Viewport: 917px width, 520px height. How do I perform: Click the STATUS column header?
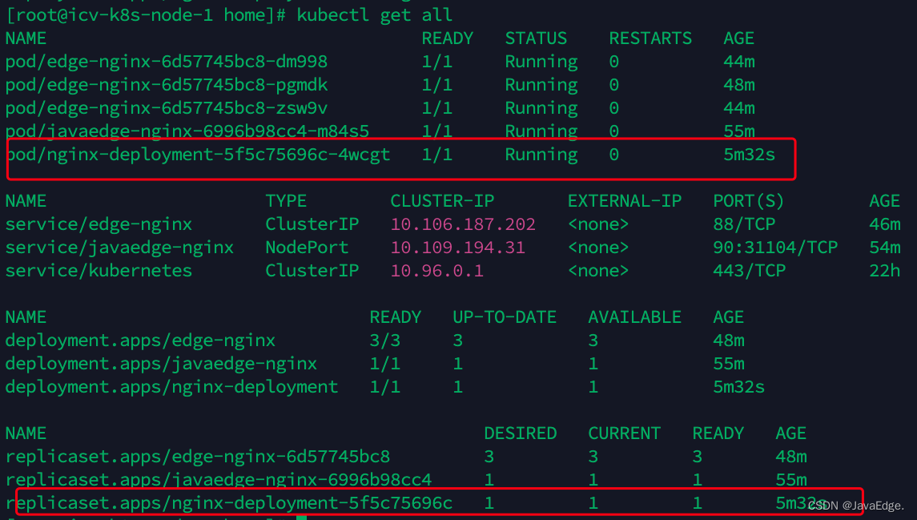point(535,38)
